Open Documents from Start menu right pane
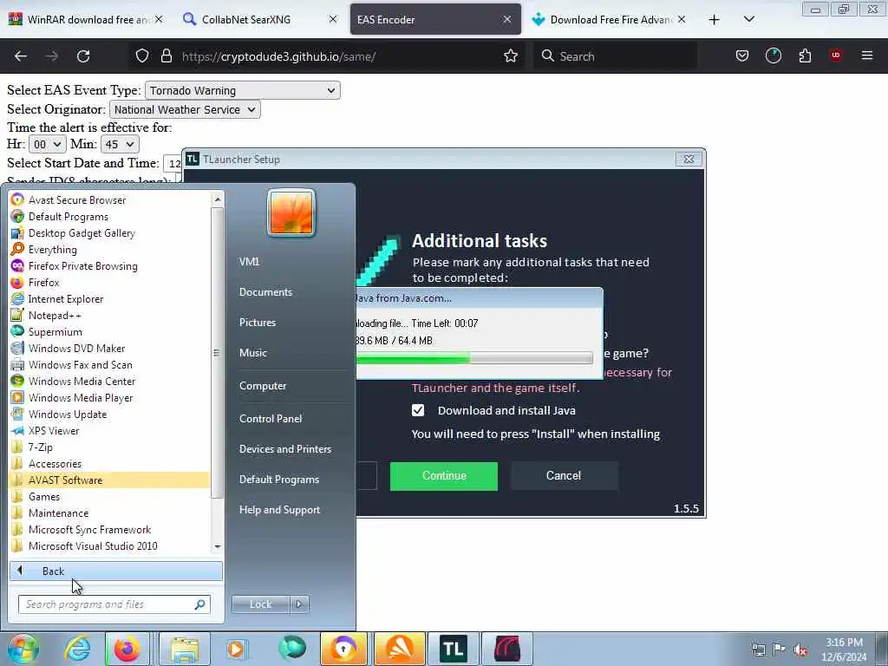888x666 pixels. (x=265, y=291)
